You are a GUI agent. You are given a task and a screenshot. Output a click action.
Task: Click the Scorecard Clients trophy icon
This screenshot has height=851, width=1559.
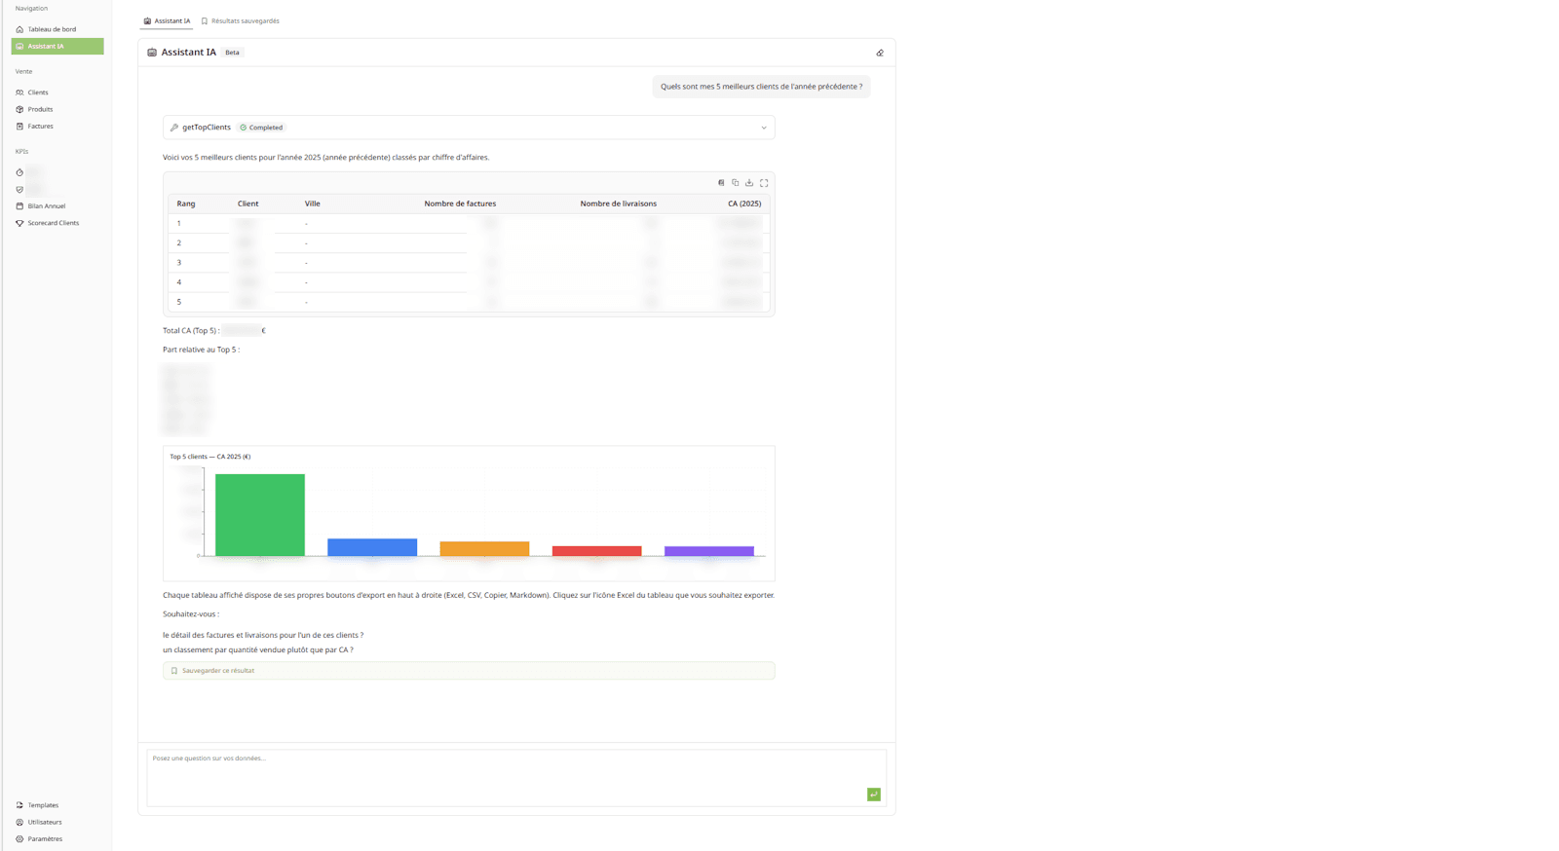(x=19, y=223)
